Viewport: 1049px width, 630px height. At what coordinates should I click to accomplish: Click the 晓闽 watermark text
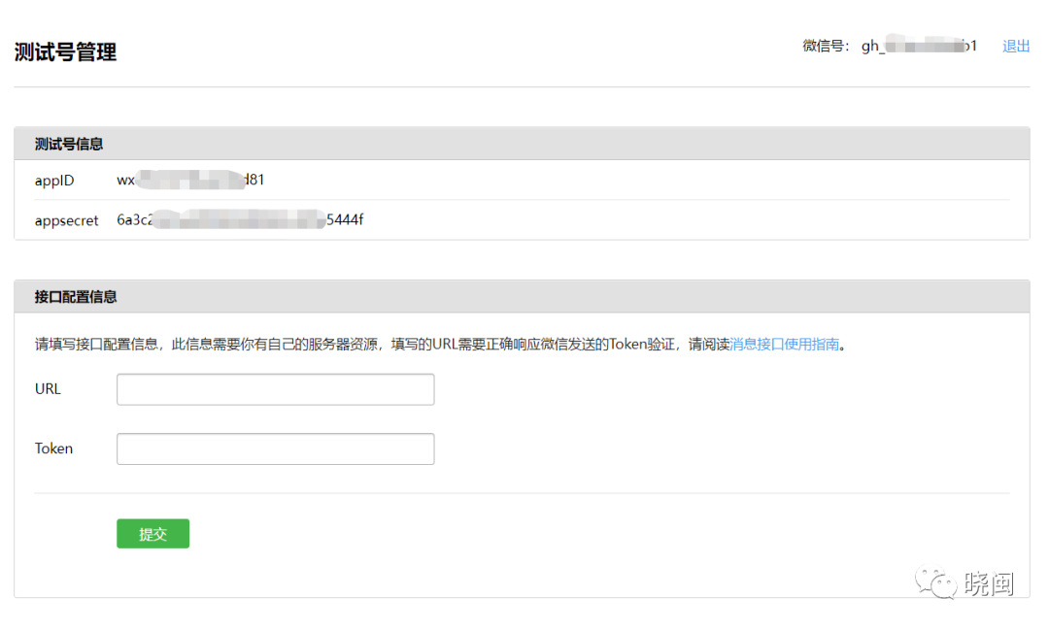coord(990,583)
